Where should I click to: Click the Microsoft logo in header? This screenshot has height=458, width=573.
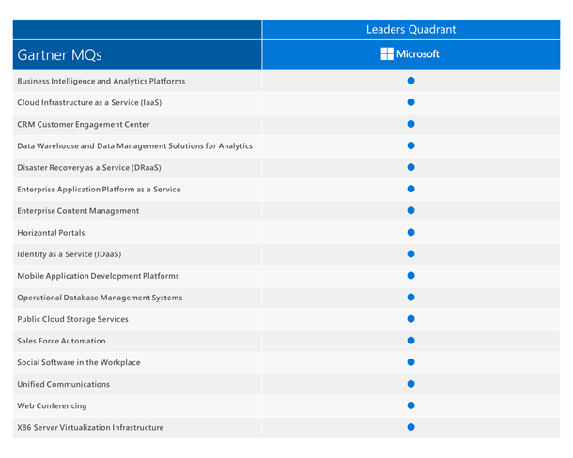point(410,54)
